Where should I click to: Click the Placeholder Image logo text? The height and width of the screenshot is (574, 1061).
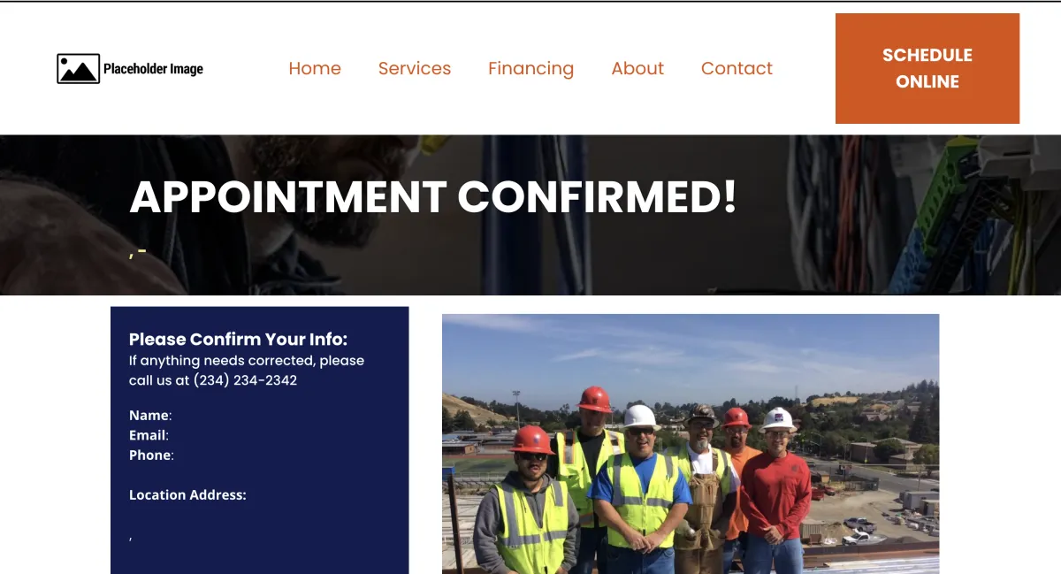[x=153, y=69]
